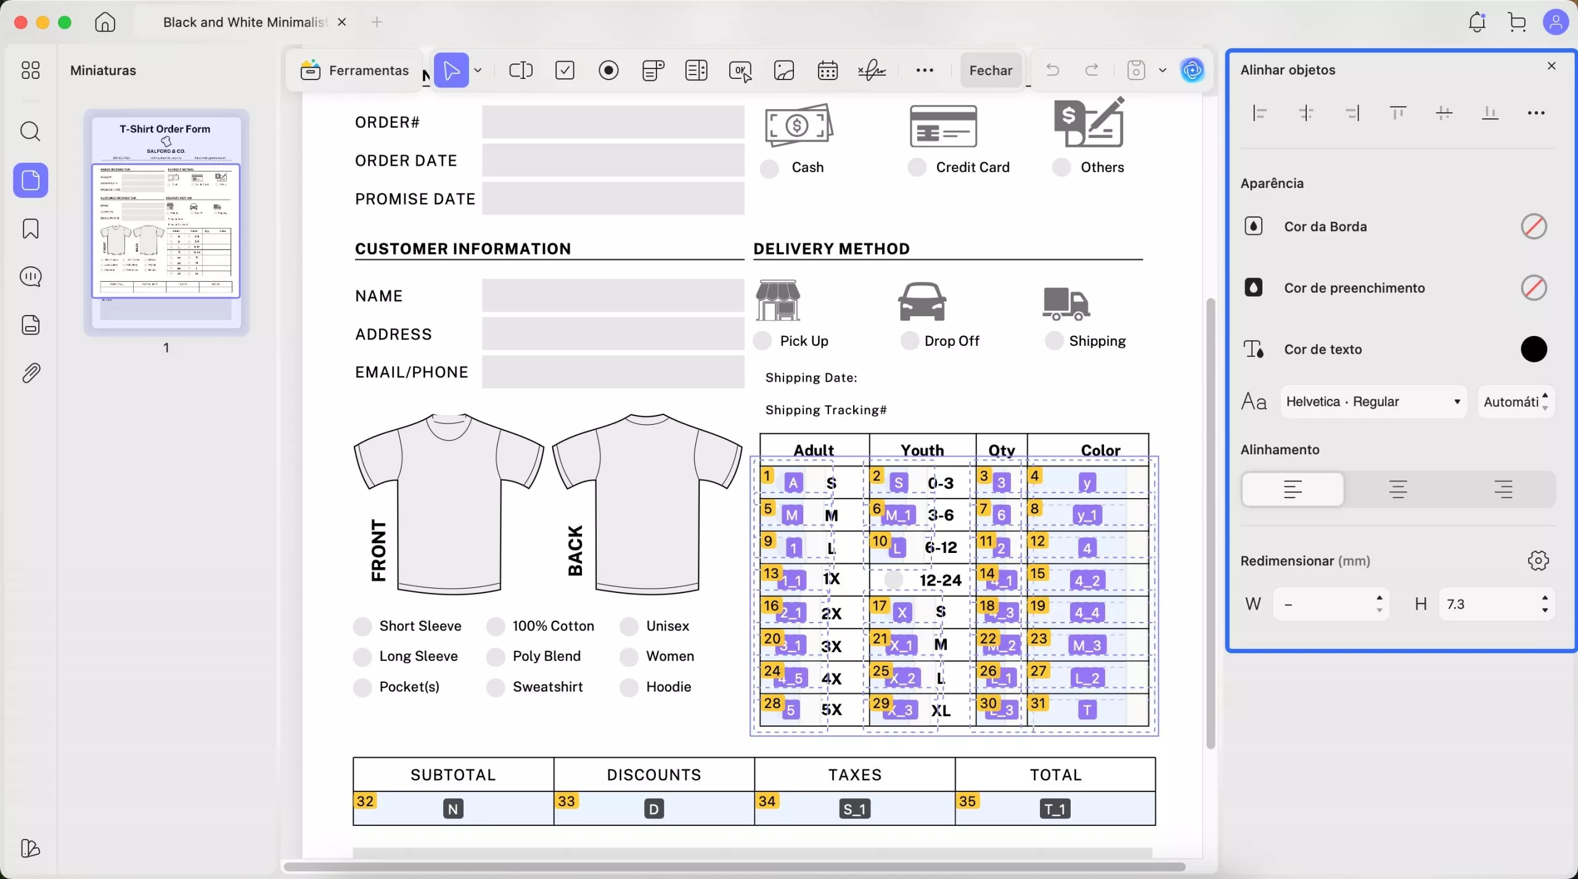The width and height of the screenshot is (1578, 879).
Task: Select the Shipping delivery radio button
Action: point(1053,341)
